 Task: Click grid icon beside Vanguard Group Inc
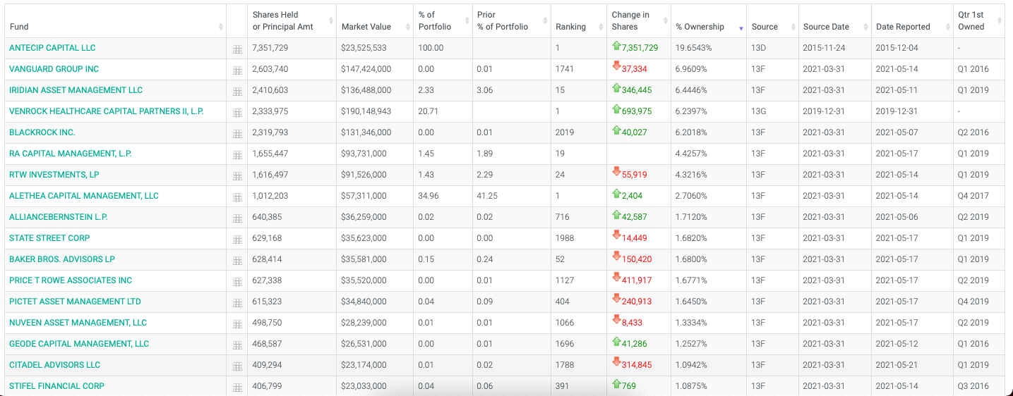237,70
